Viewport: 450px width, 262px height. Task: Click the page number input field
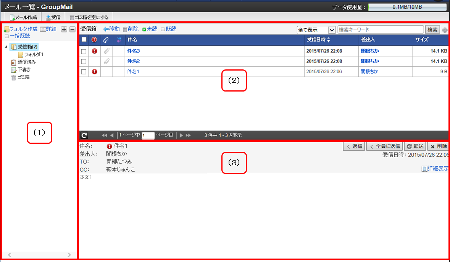click(x=148, y=135)
